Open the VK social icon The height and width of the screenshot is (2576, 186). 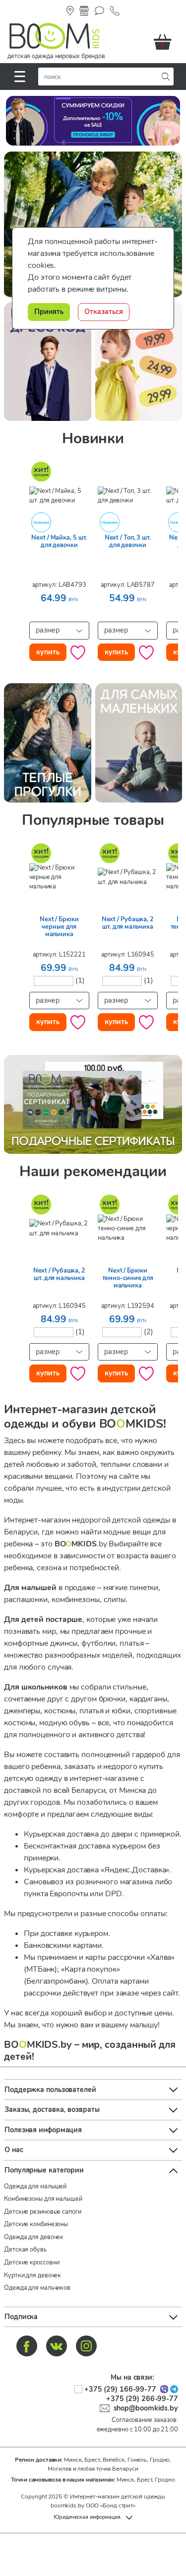click(57, 2345)
